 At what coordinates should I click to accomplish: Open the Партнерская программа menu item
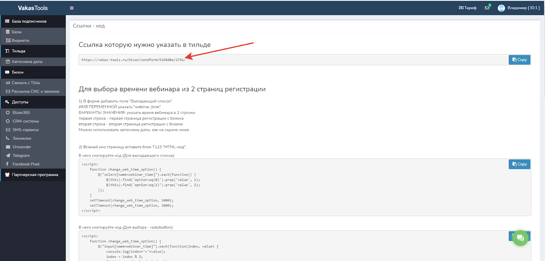click(35, 175)
